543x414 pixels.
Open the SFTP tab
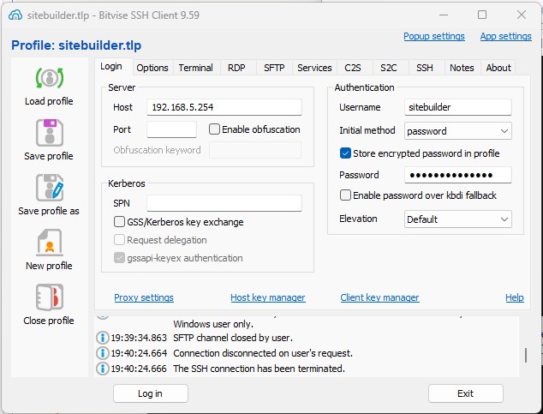(274, 68)
